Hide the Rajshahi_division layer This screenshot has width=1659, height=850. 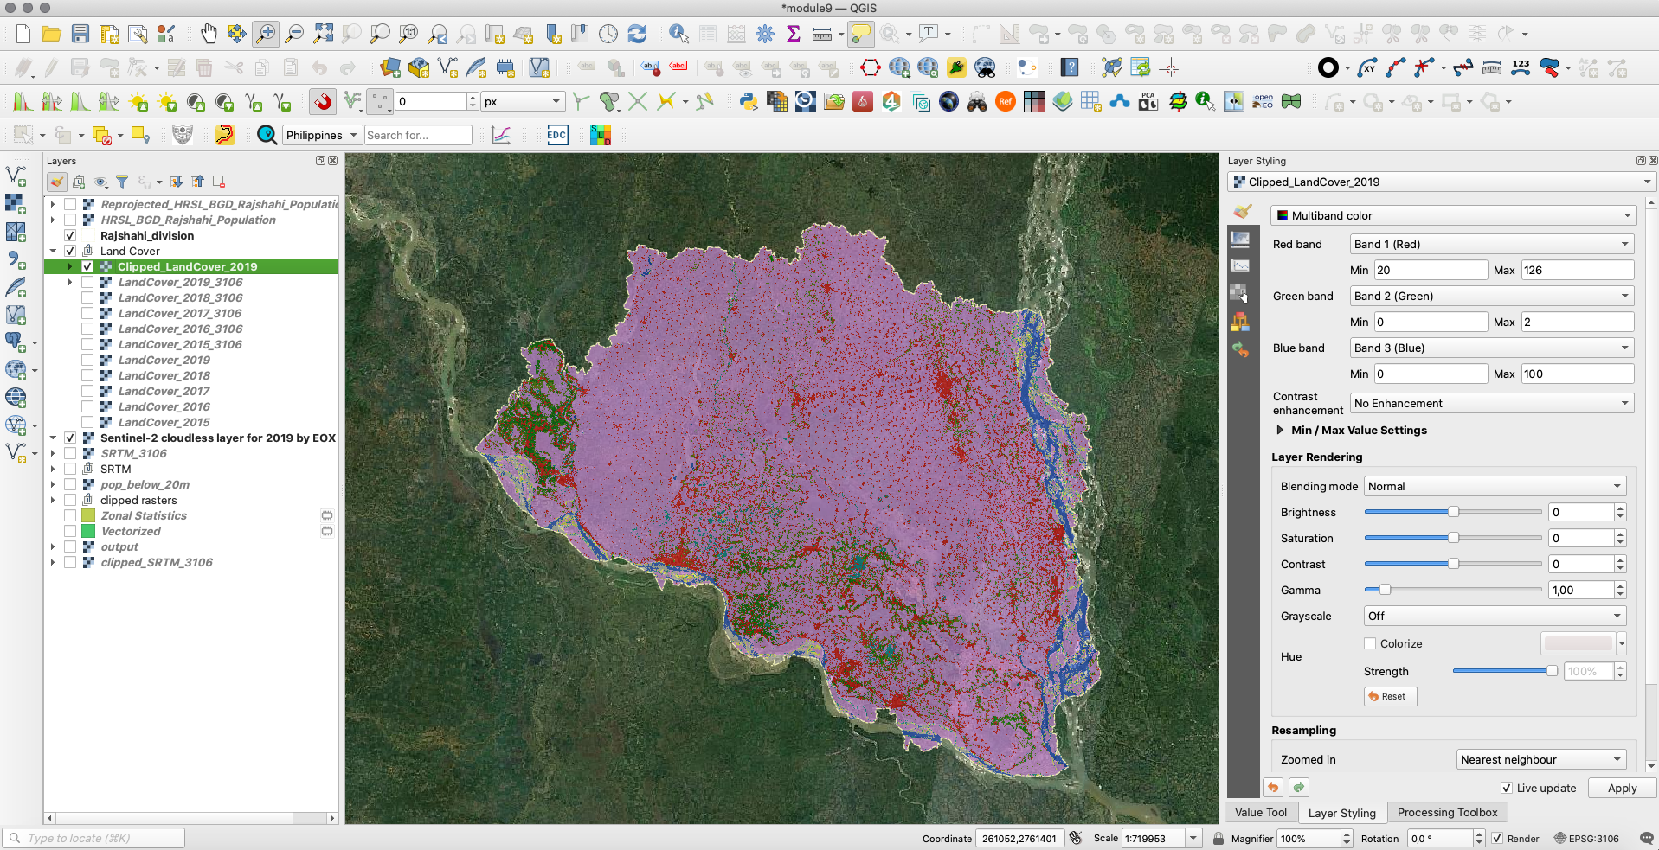pyautogui.click(x=70, y=235)
